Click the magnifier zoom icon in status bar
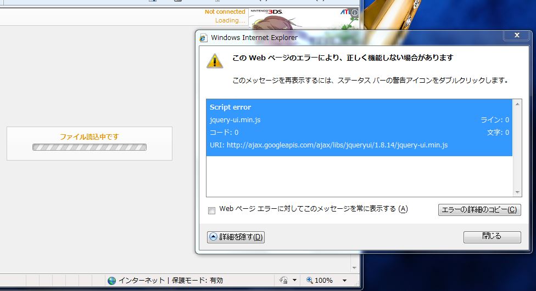 (309, 280)
